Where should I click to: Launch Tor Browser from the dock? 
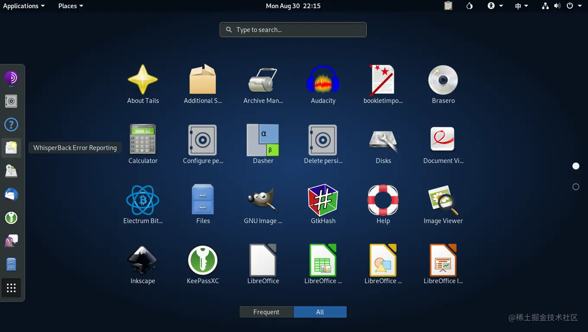click(11, 78)
